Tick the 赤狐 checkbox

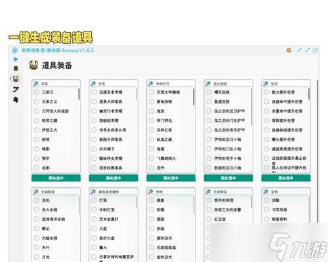(x=152, y=229)
